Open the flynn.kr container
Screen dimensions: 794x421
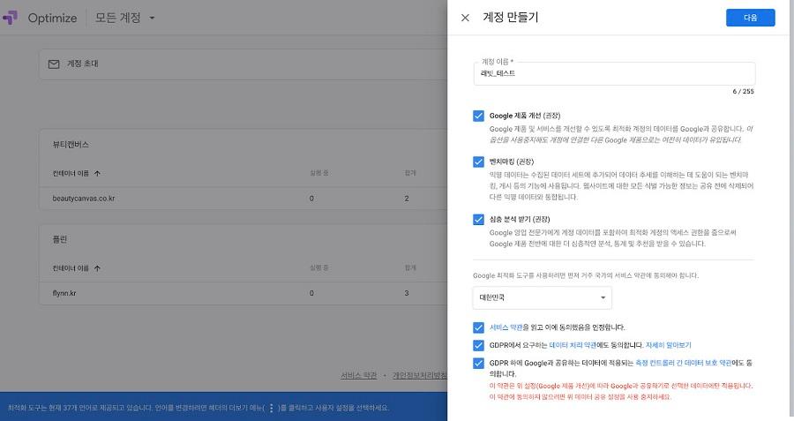coord(64,293)
